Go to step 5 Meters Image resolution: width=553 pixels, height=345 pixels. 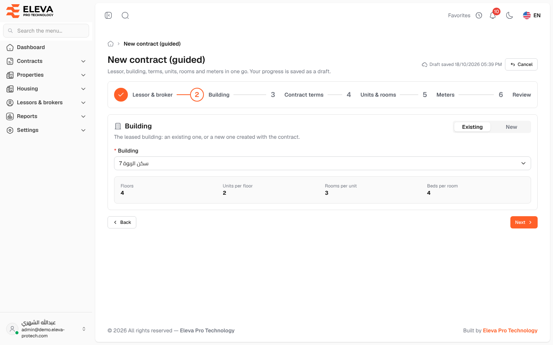pyautogui.click(x=436, y=95)
